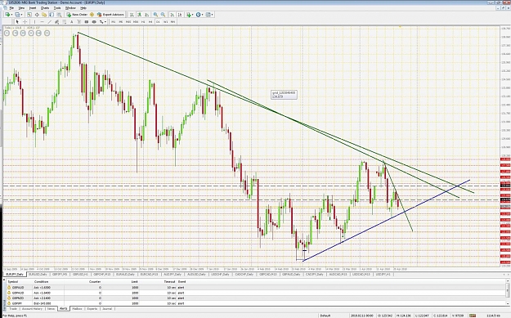Toggle MN monthly timeframe button
511x318 pixels.
[x=173, y=22]
